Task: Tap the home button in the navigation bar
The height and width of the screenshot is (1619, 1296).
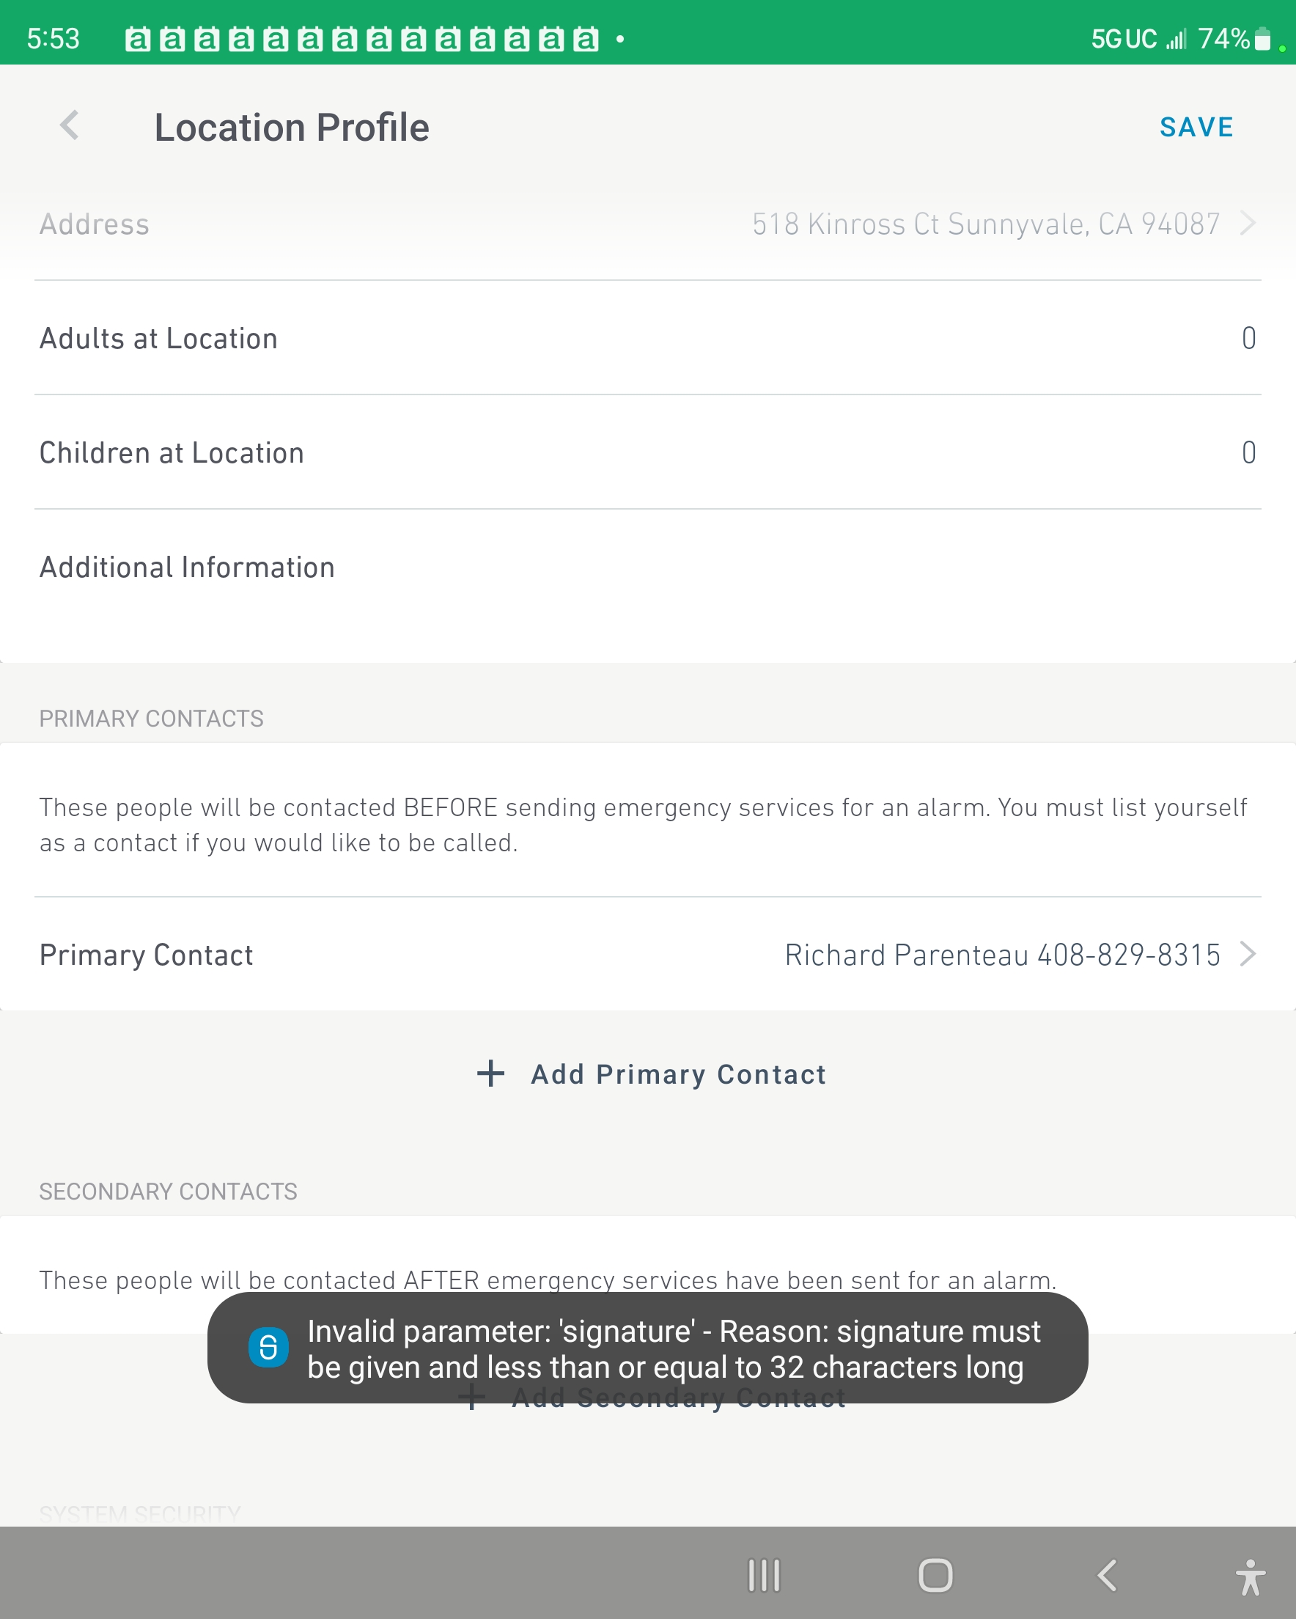Action: pos(935,1577)
